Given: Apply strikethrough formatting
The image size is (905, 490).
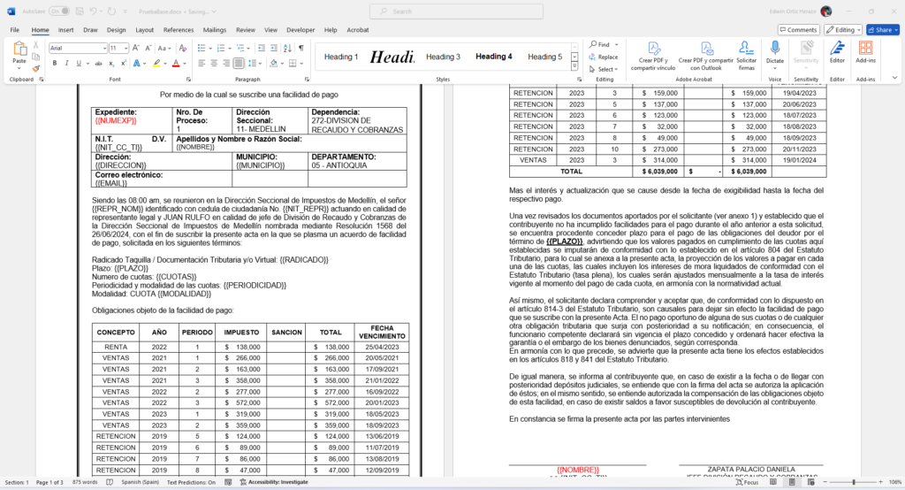Looking at the screenshot, I should (x=99, y=63).
